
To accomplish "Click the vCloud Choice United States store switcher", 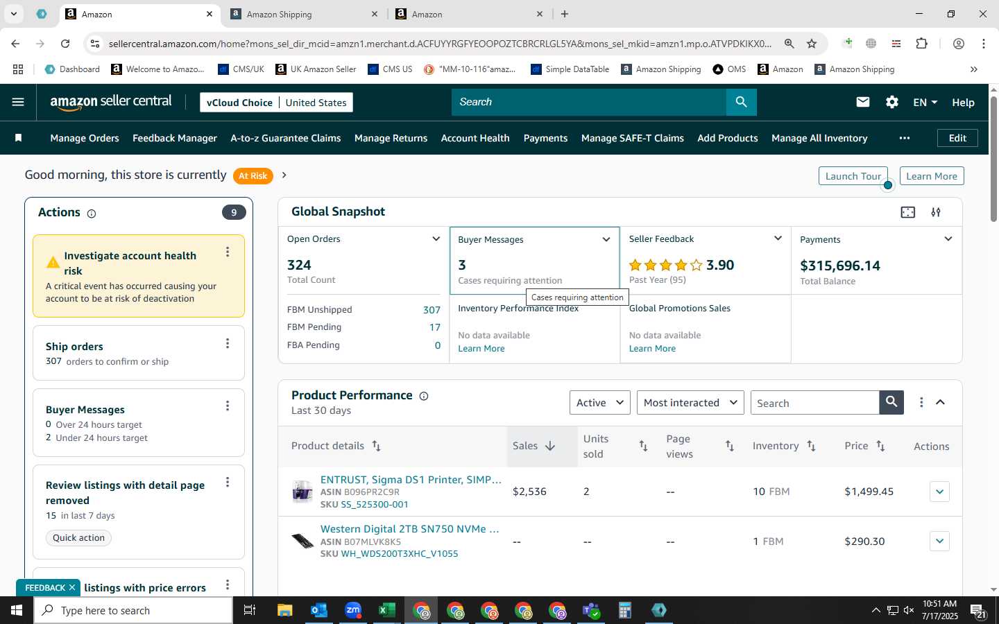I will coord(276,102).
